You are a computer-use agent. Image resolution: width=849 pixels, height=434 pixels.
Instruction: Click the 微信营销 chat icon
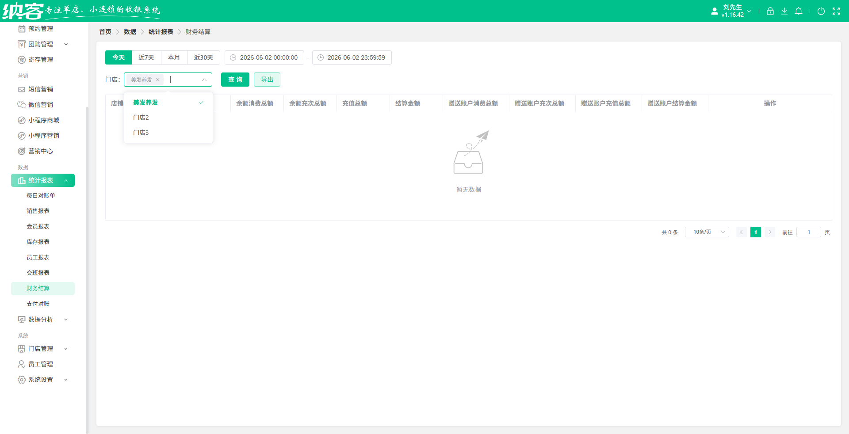tap(22, 105)
